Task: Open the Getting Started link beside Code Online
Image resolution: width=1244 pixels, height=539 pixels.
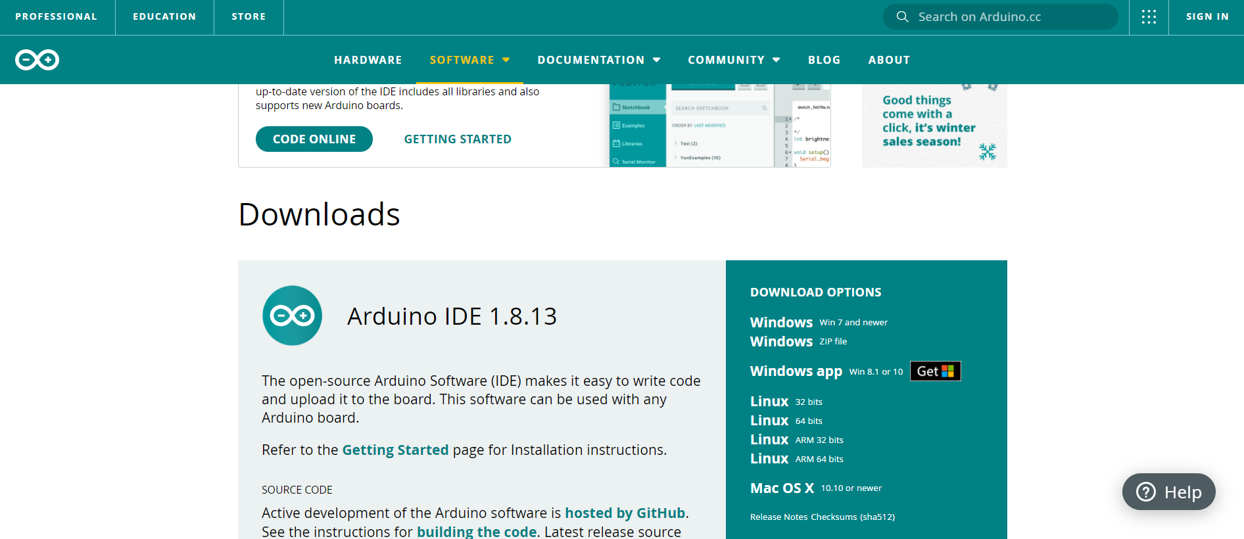Action: [x=458, y=139]
